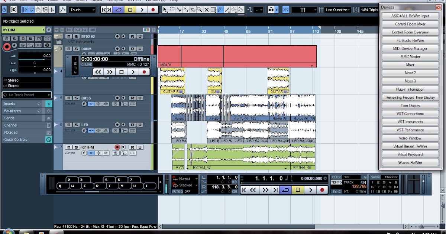Select the Line tool in toolbar
The width and height of the screenshot is (446, 234).
pos(227,10)
